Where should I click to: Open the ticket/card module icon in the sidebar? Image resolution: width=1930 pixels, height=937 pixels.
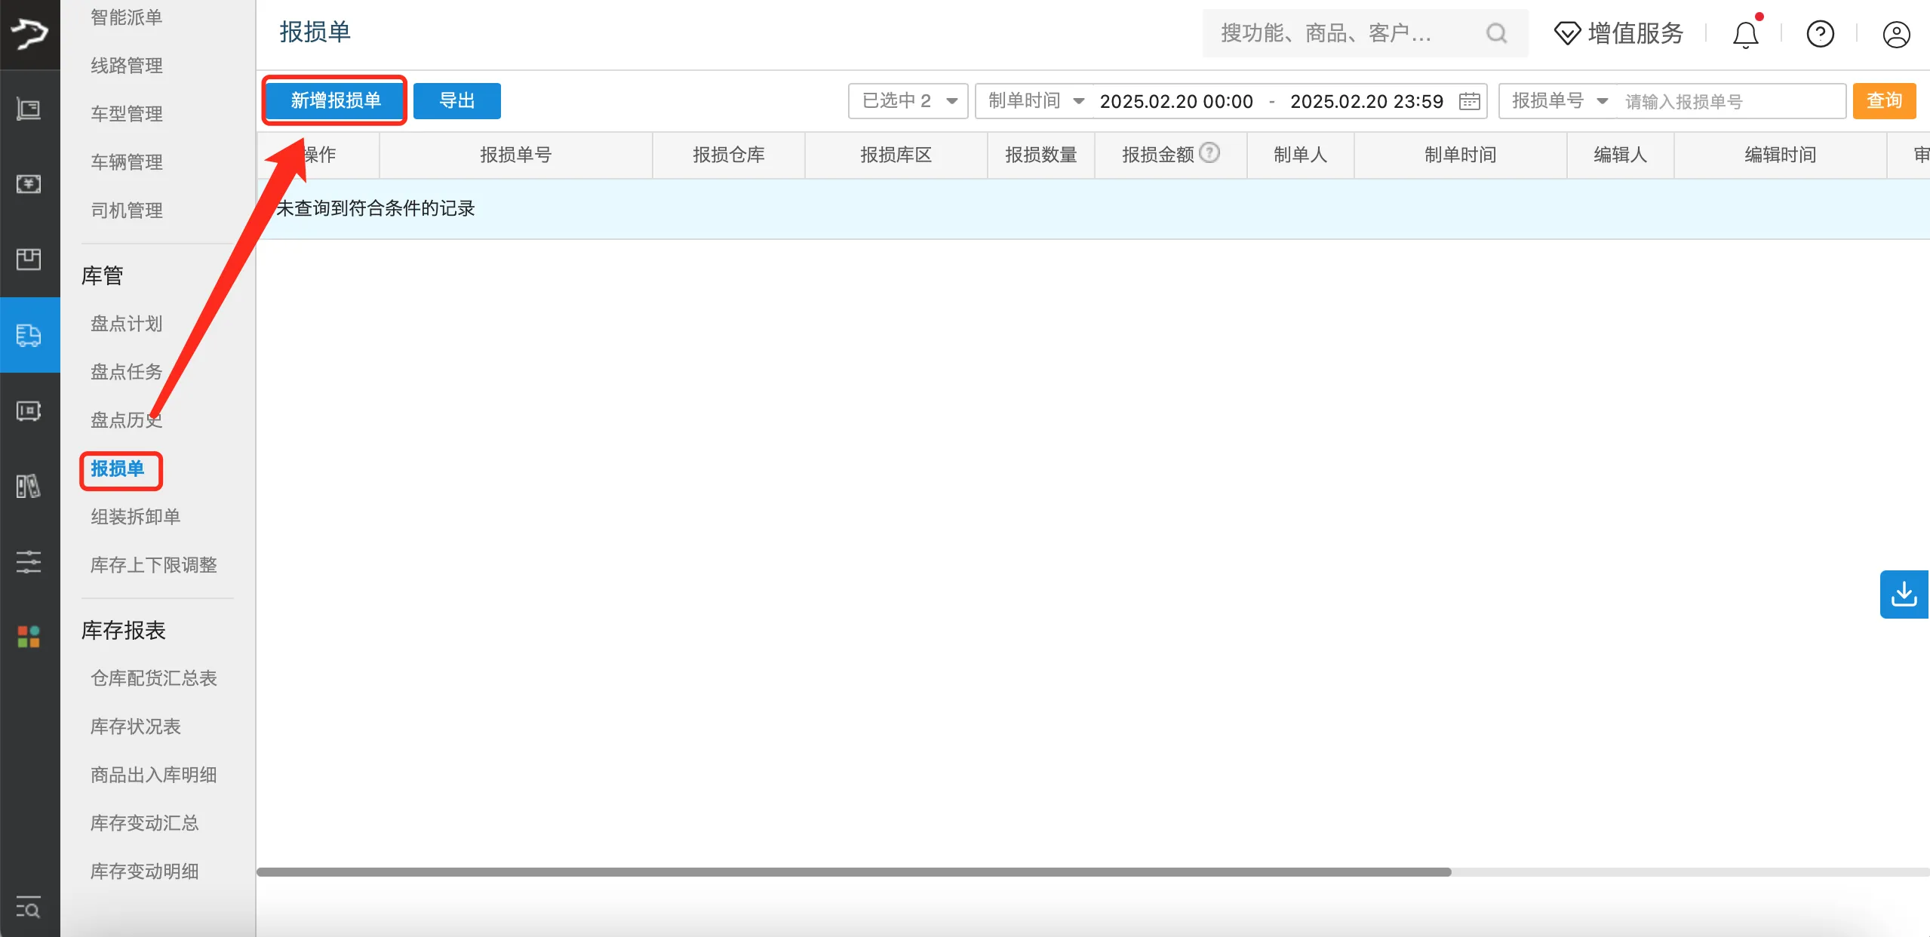coord(29,411)
